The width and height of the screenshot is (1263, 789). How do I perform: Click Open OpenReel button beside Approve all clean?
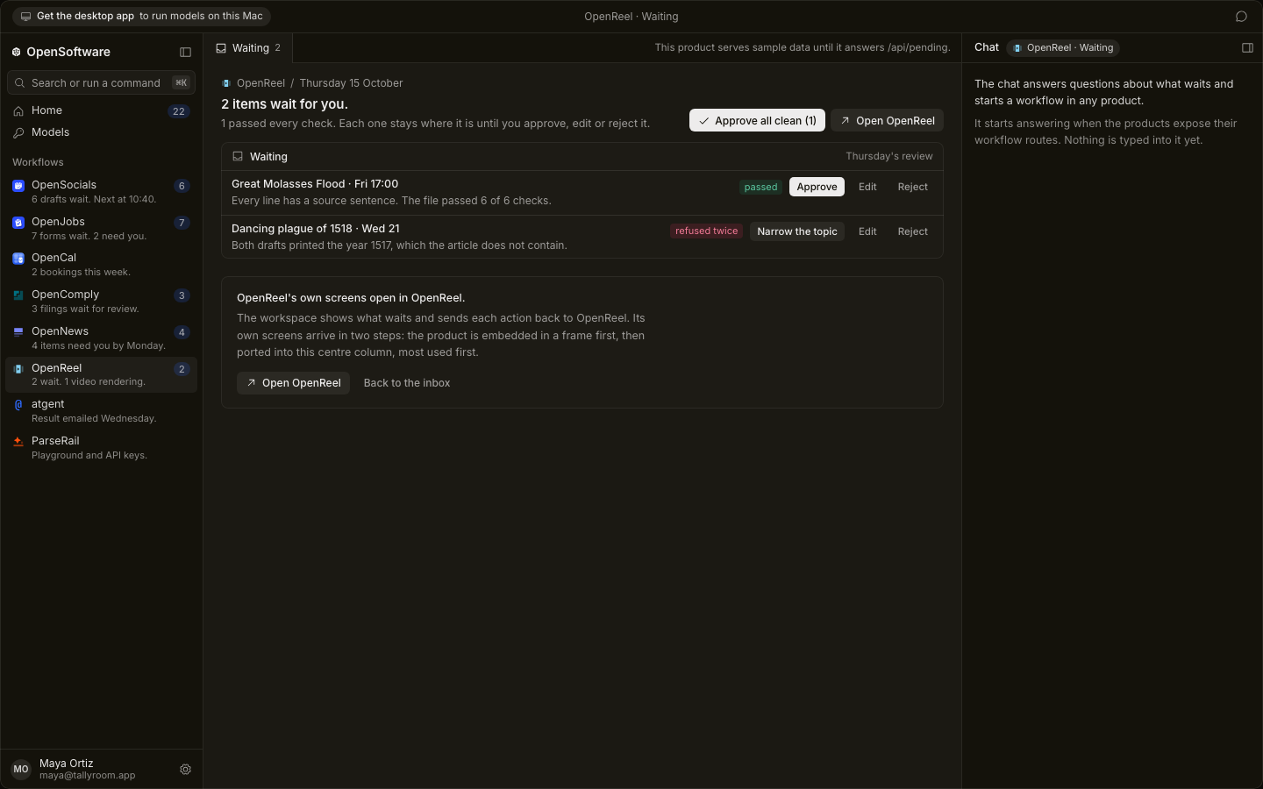click(x=887, y=121)
